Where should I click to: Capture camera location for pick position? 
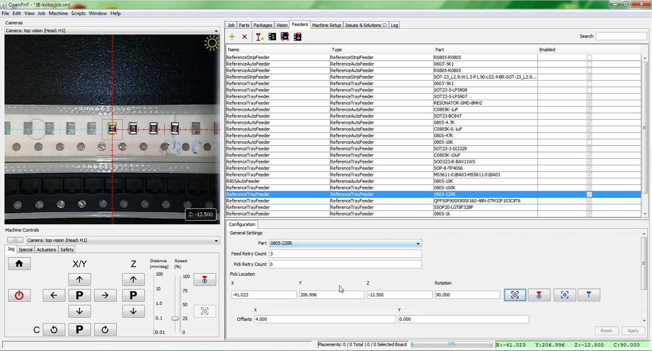[514, 295]
